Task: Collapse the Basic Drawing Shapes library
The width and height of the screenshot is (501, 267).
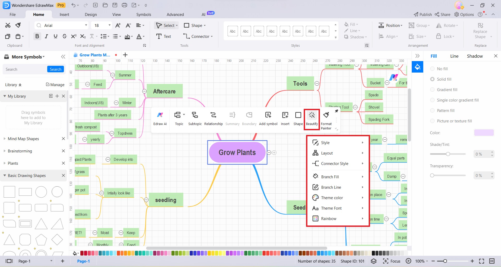Action: click(x=4, y=176)
